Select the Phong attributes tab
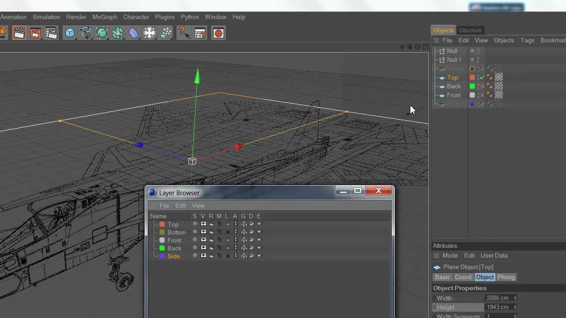 pos(506,277)
